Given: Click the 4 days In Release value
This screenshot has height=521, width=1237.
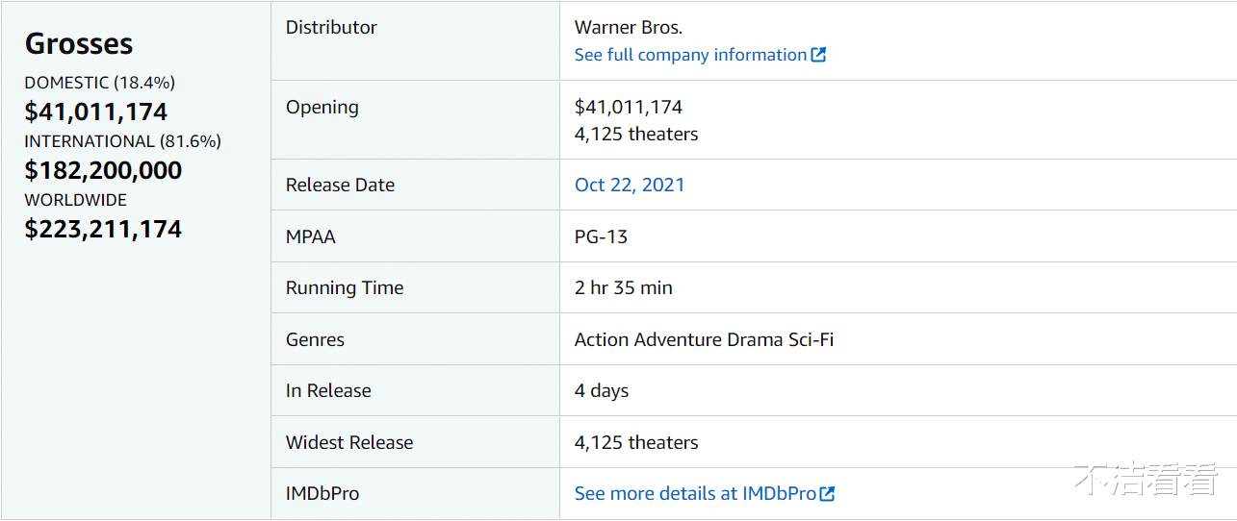Looking at the screenshot, I should pyautogui.click(x=602, y=390).
